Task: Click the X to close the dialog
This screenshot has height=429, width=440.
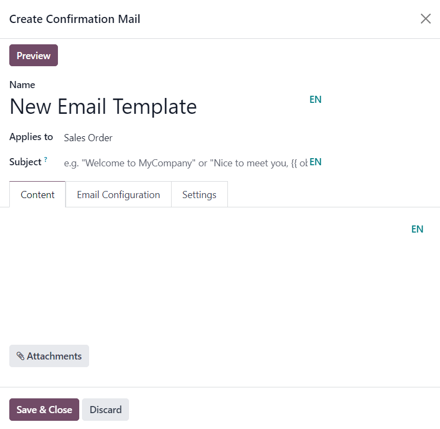Action: coord(426,19)
